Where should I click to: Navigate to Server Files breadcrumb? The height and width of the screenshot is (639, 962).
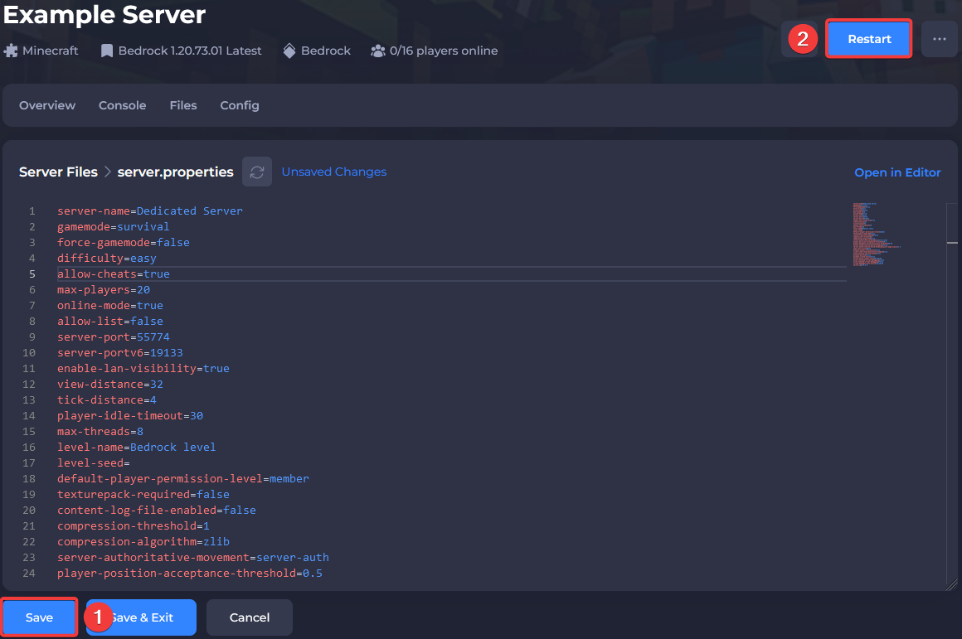tap(58, 172)
